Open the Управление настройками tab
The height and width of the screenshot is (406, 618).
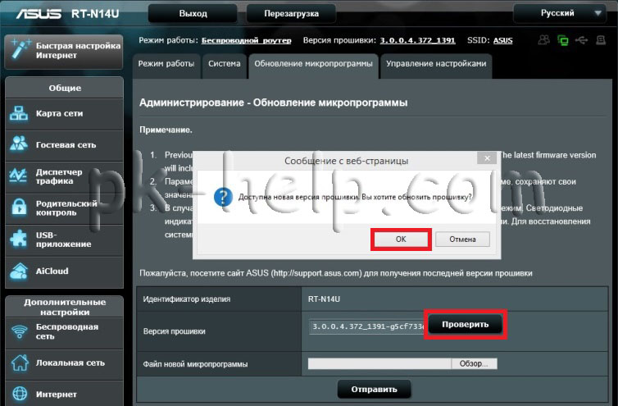point(436,66)
